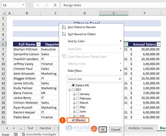This screenshot has height=136, width=166.
Task: Click the confirm checkmark in formula bar
Action: 47,5
